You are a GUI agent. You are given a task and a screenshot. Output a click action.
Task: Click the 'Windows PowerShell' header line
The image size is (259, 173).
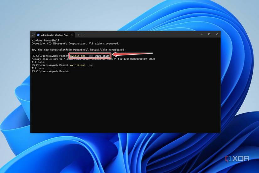click(46, 40)
